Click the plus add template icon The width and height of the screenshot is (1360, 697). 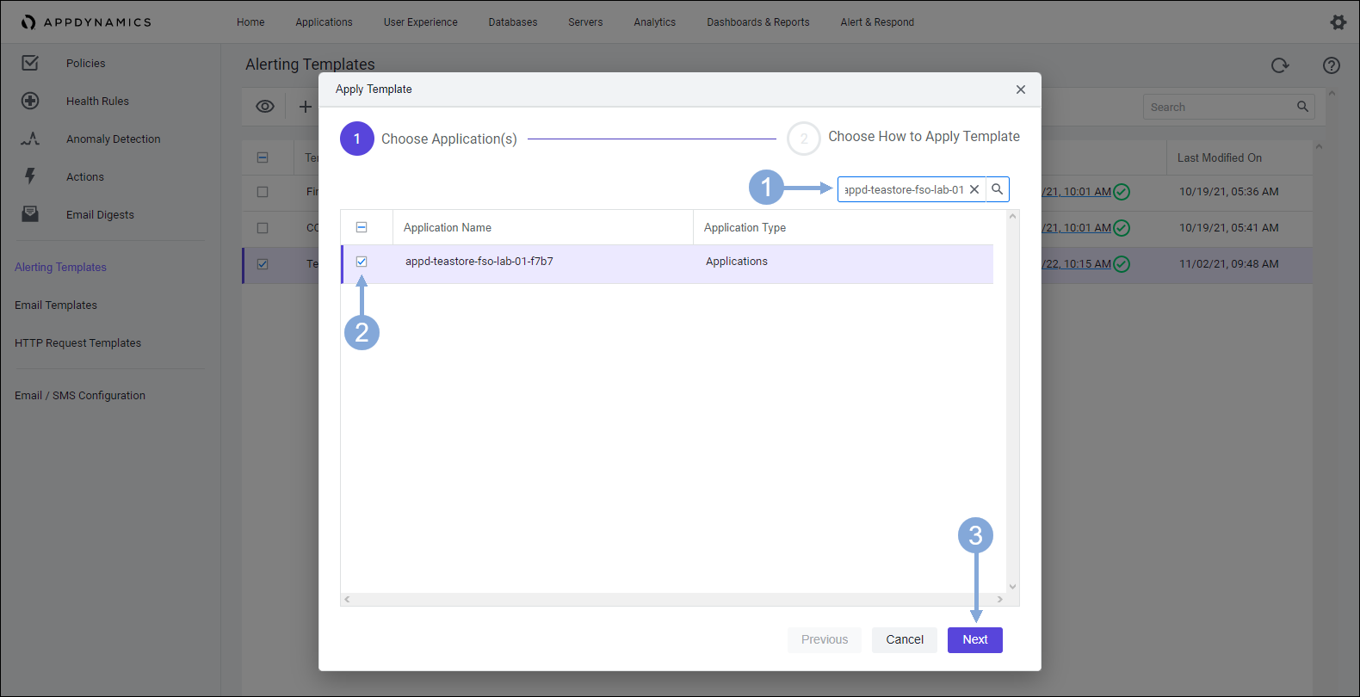point(305,107)
